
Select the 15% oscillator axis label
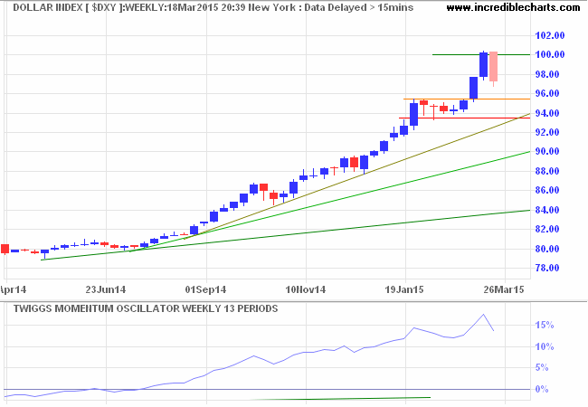pyautogui.click(x=545, y=325)
